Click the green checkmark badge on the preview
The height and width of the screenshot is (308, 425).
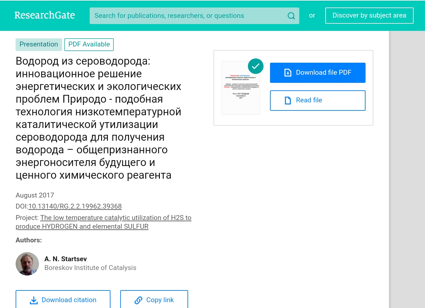(255, 66)
